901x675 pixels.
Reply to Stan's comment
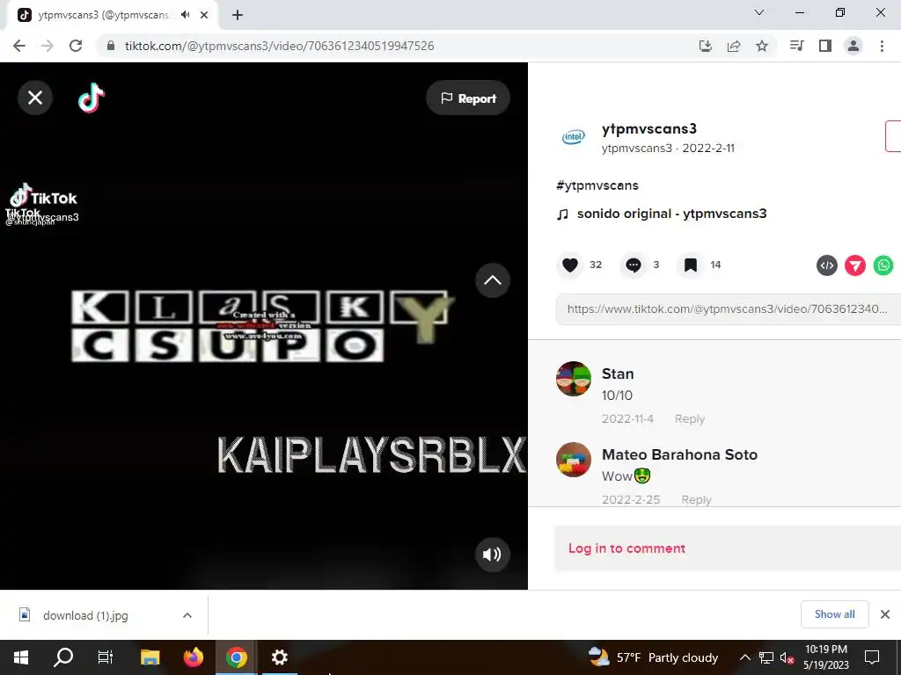click(690, 419)
